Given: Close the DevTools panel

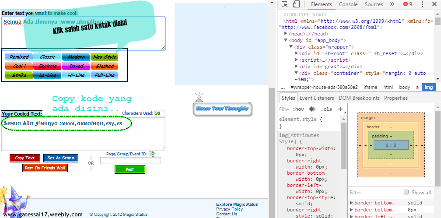Looking at the screenshot, I should [x=434, y=4].
